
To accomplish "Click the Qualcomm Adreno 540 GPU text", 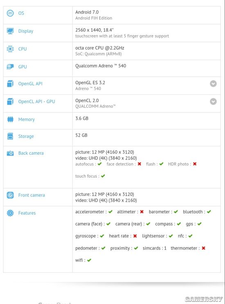I will coord(101,66).
